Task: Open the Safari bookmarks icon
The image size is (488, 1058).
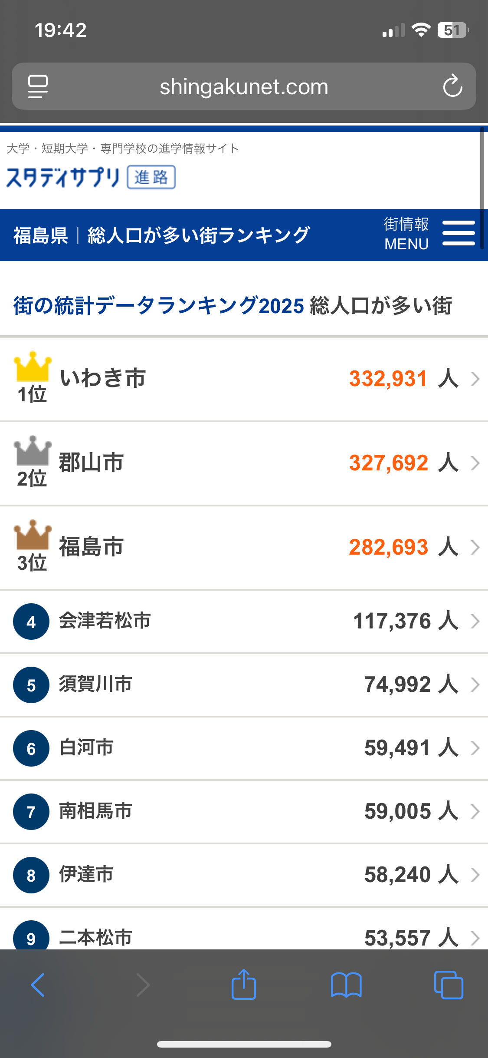Action: [346, 985]
